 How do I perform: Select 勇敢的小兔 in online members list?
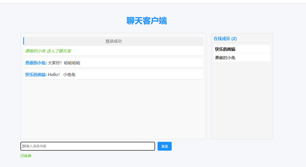(x=225, y=58)
